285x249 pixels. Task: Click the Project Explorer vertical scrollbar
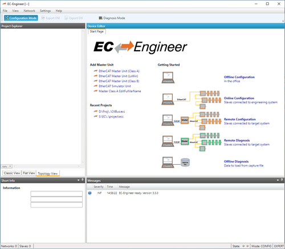[83, 96]
